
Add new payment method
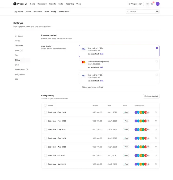click(x=91, y=87)
